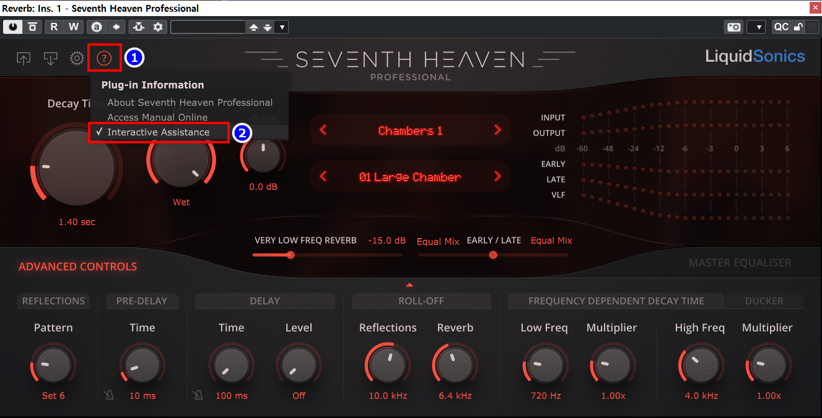
Task: Click the Pre-Delay Time knob
Action: click(142, 365)
